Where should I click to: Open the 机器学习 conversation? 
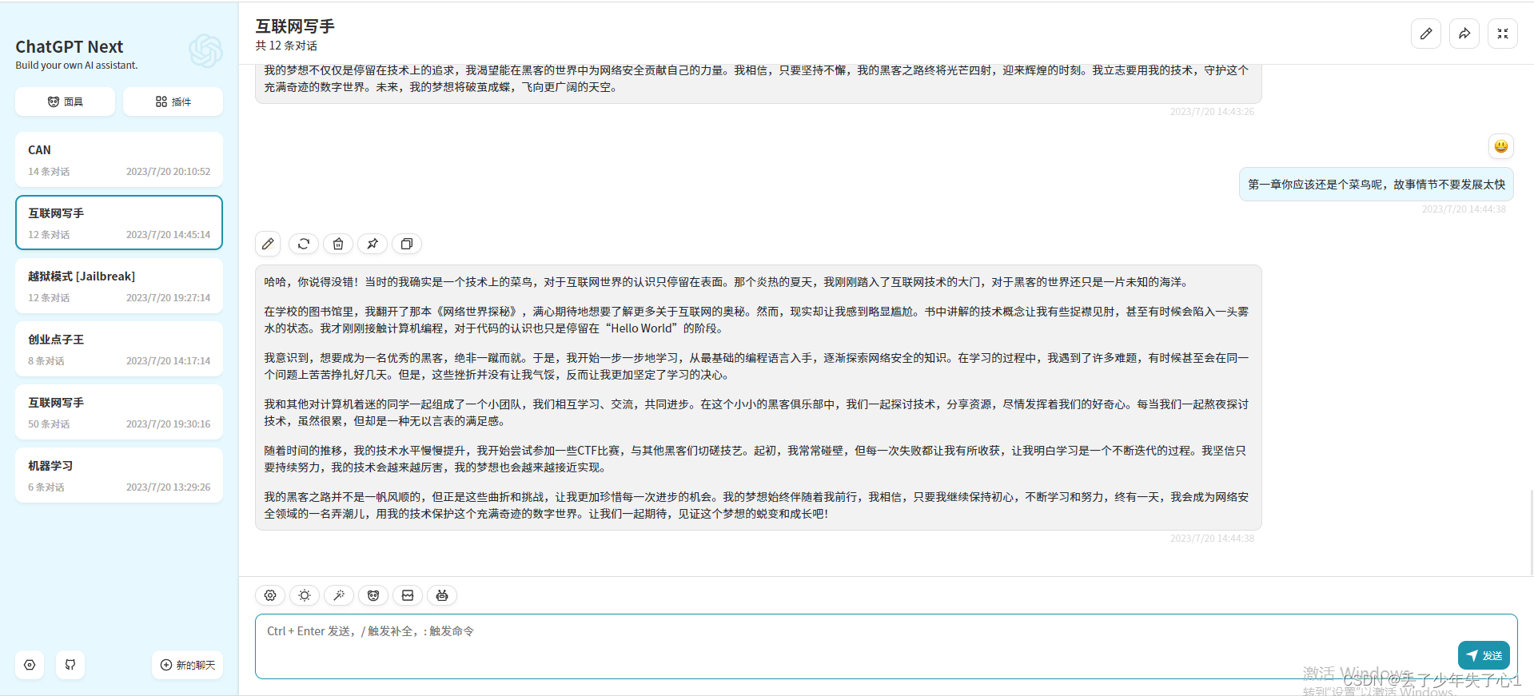[x=119, y=475]
